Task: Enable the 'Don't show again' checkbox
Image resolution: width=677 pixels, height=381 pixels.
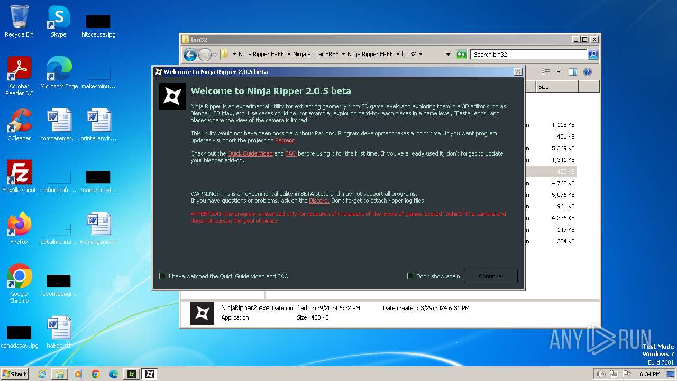Action: click(410, 276)
